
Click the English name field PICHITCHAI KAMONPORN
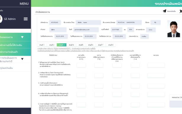[x=129, y=23]
